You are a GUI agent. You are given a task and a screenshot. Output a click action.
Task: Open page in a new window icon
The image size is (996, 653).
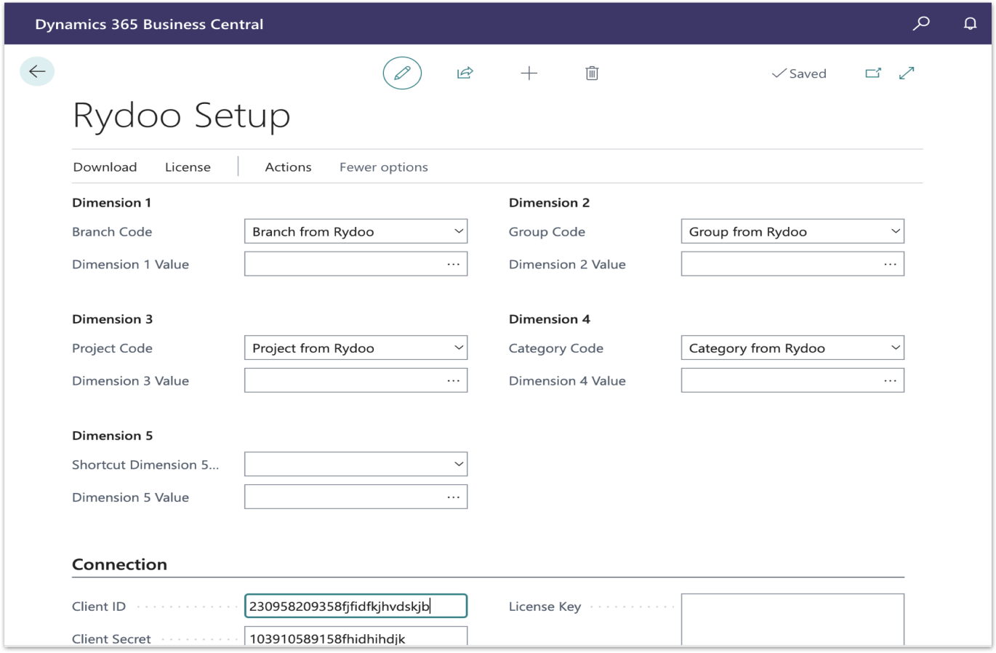pos(872,73)
